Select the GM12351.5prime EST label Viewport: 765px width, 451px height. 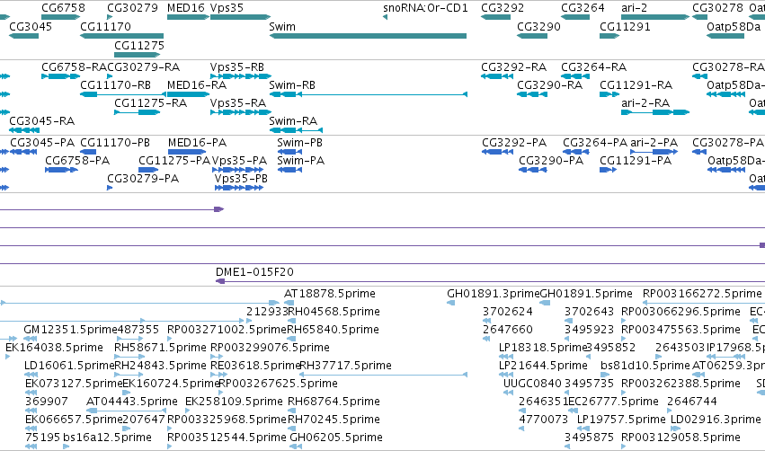point(71,330)
